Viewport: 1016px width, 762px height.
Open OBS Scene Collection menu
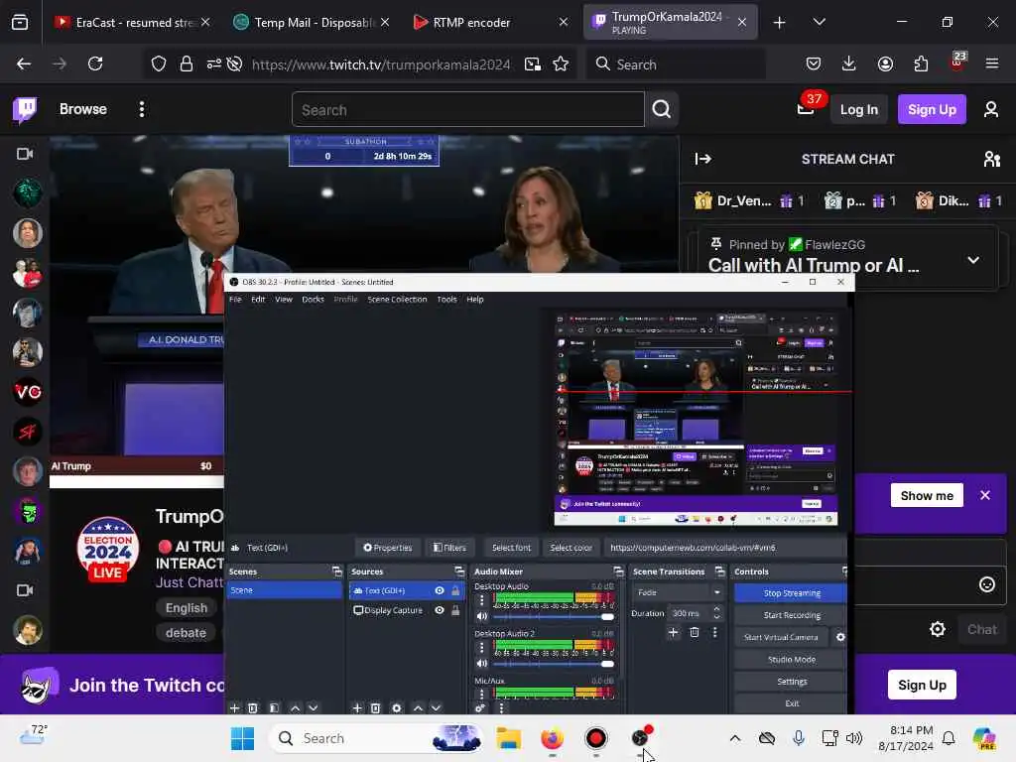(397, 300)
